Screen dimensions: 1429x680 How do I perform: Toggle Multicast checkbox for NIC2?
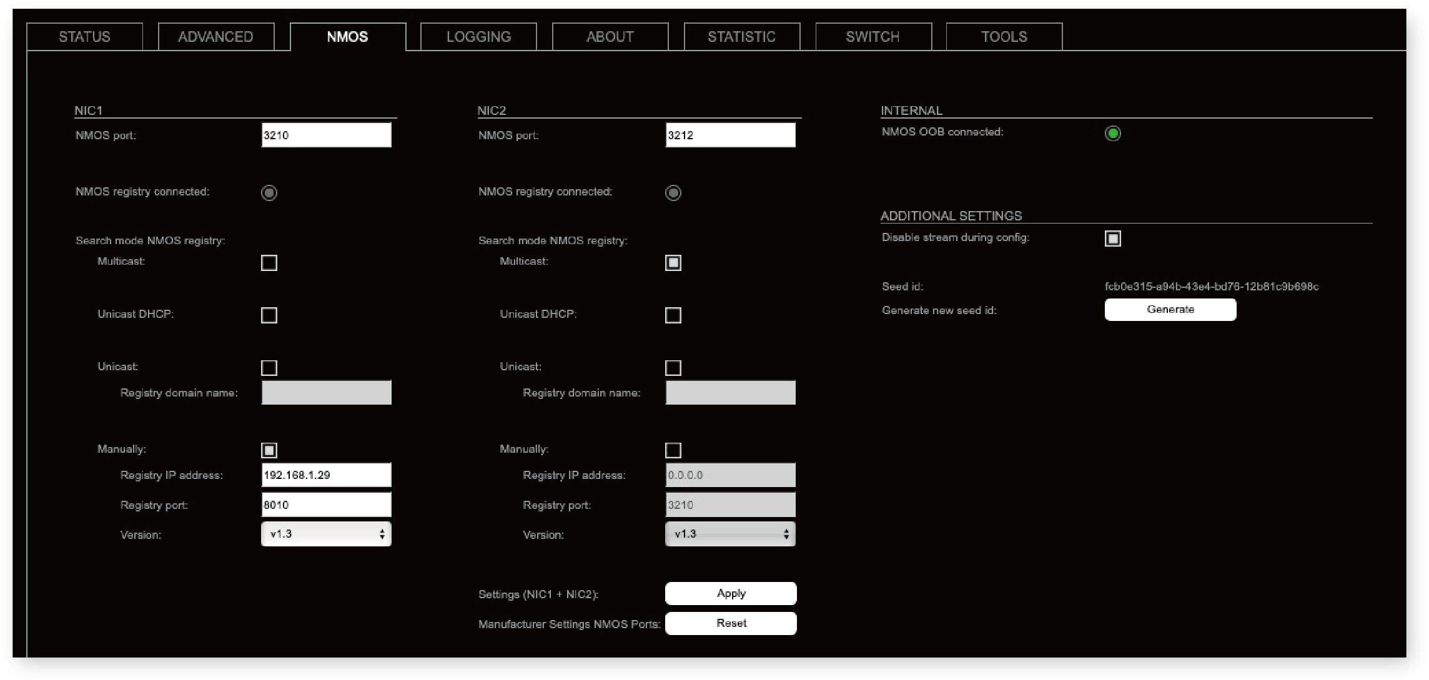click(x=673, y=263)
